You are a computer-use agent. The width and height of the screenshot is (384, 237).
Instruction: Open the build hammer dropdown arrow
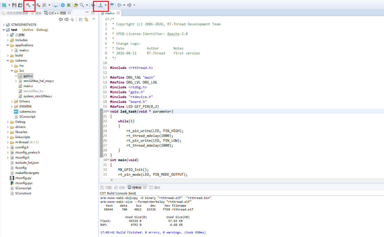33,5
